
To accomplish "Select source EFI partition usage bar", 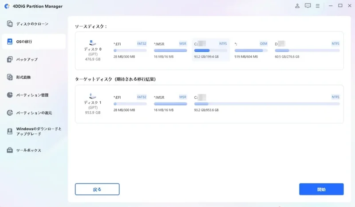I will click(x=130, y=51).
